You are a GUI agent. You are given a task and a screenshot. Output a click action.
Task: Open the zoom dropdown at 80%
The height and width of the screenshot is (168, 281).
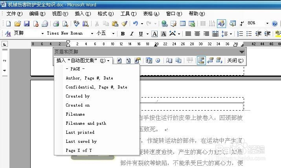click(267, 23)
